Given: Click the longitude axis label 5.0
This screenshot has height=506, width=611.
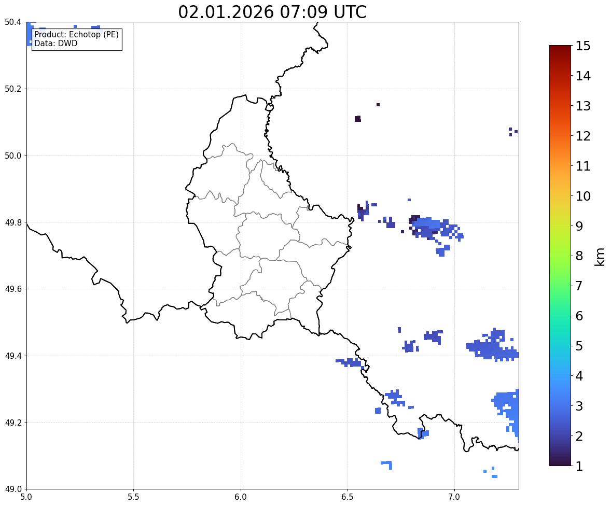Looking at the screenshot, I should coord(26,497).
